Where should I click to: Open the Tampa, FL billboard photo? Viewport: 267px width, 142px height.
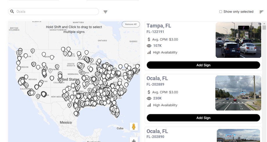point(238,40)
